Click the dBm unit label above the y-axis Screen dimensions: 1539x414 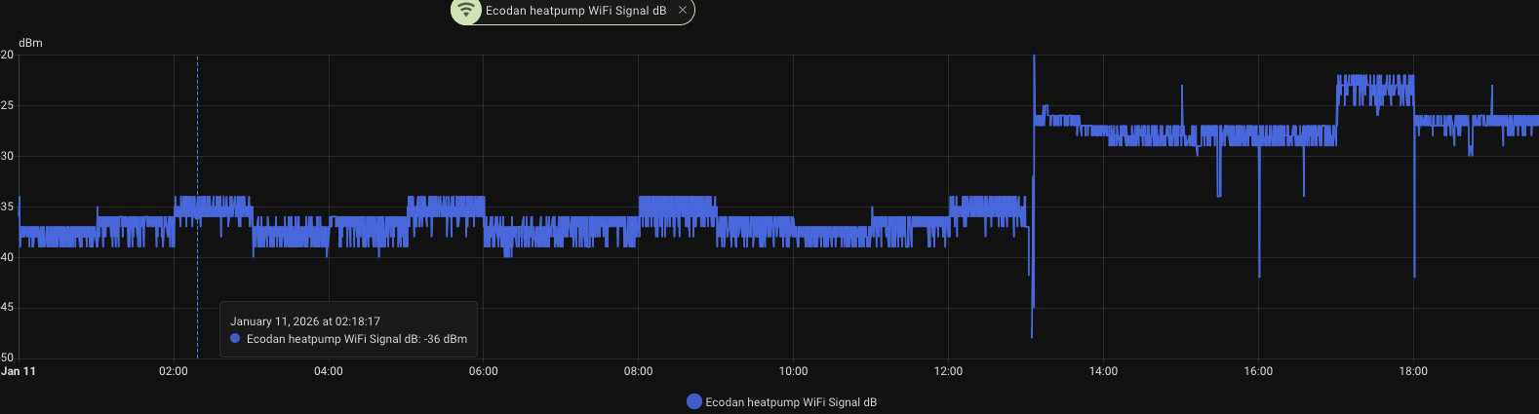[x=30, y=43]
